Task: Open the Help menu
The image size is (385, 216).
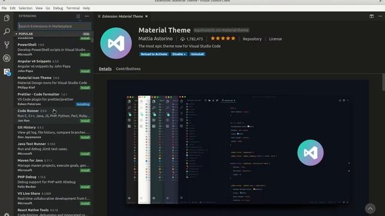Action: [86, 8]
